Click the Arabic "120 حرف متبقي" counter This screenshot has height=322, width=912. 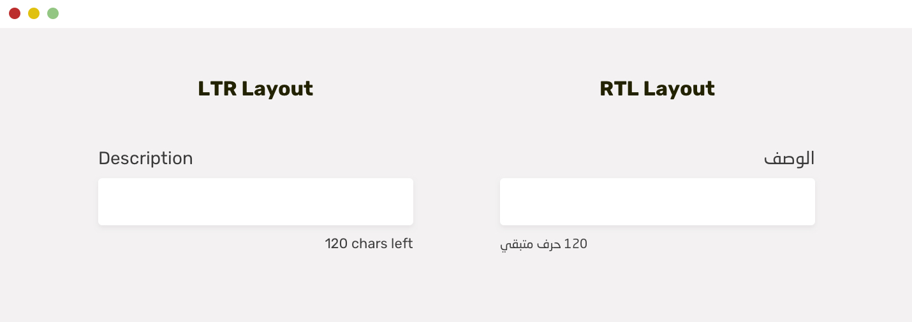(543, 244)
